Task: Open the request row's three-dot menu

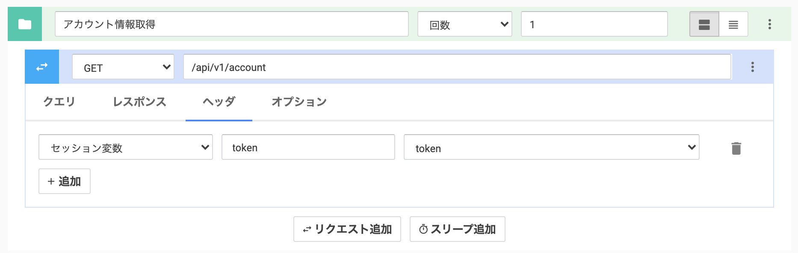Action: pyautogui.click(x=752, y=67)
